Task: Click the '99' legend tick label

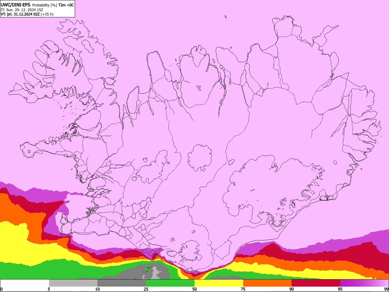Action: (x=386, y=289)
